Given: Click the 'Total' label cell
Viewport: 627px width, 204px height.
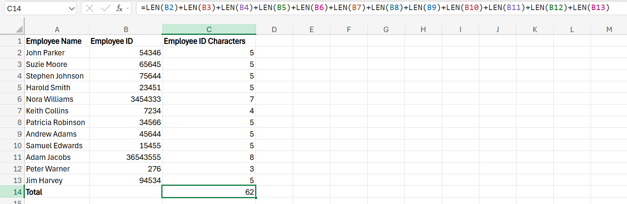Looking at the screenshot, I should coord(57,192).
